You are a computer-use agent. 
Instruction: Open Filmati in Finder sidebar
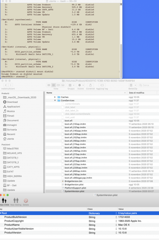[x=9, y=116]
